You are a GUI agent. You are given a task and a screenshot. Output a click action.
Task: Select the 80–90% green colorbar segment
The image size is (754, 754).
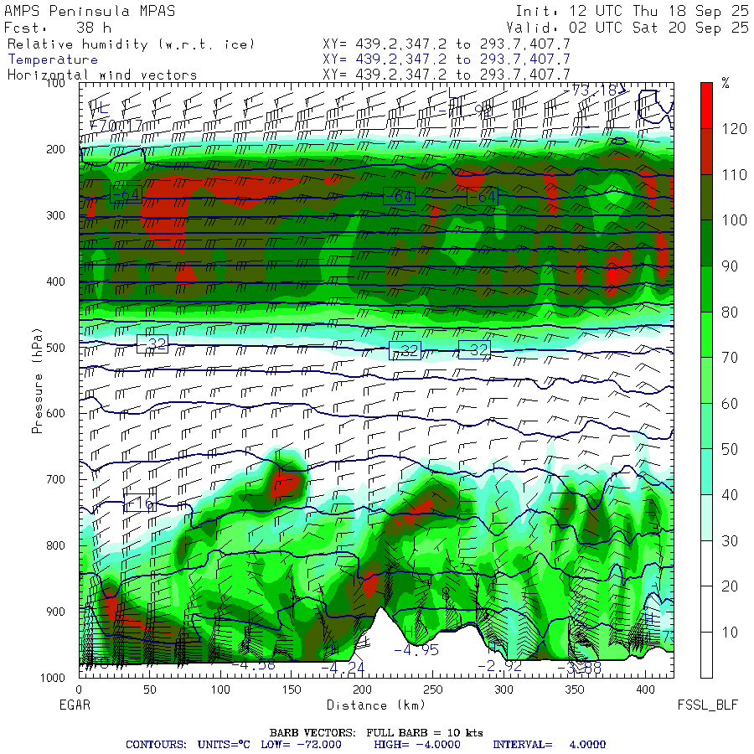pos(706,288)
